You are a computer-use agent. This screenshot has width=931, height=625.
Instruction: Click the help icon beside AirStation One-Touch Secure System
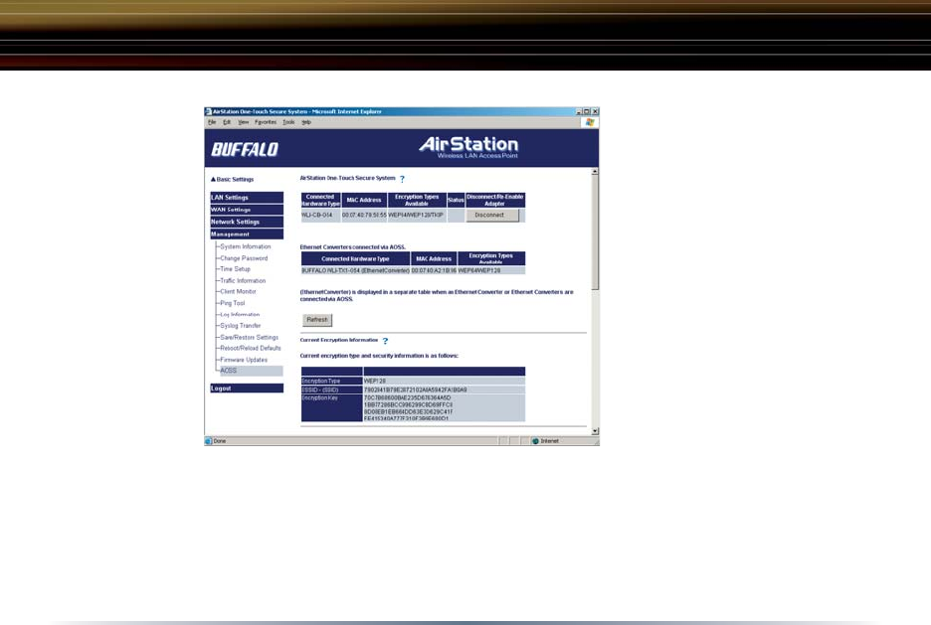click(x=402, y=179)
